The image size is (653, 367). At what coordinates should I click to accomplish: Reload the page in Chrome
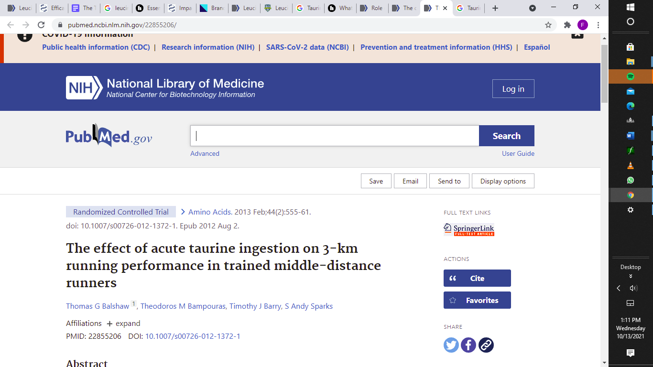click(x=41, y=25)
